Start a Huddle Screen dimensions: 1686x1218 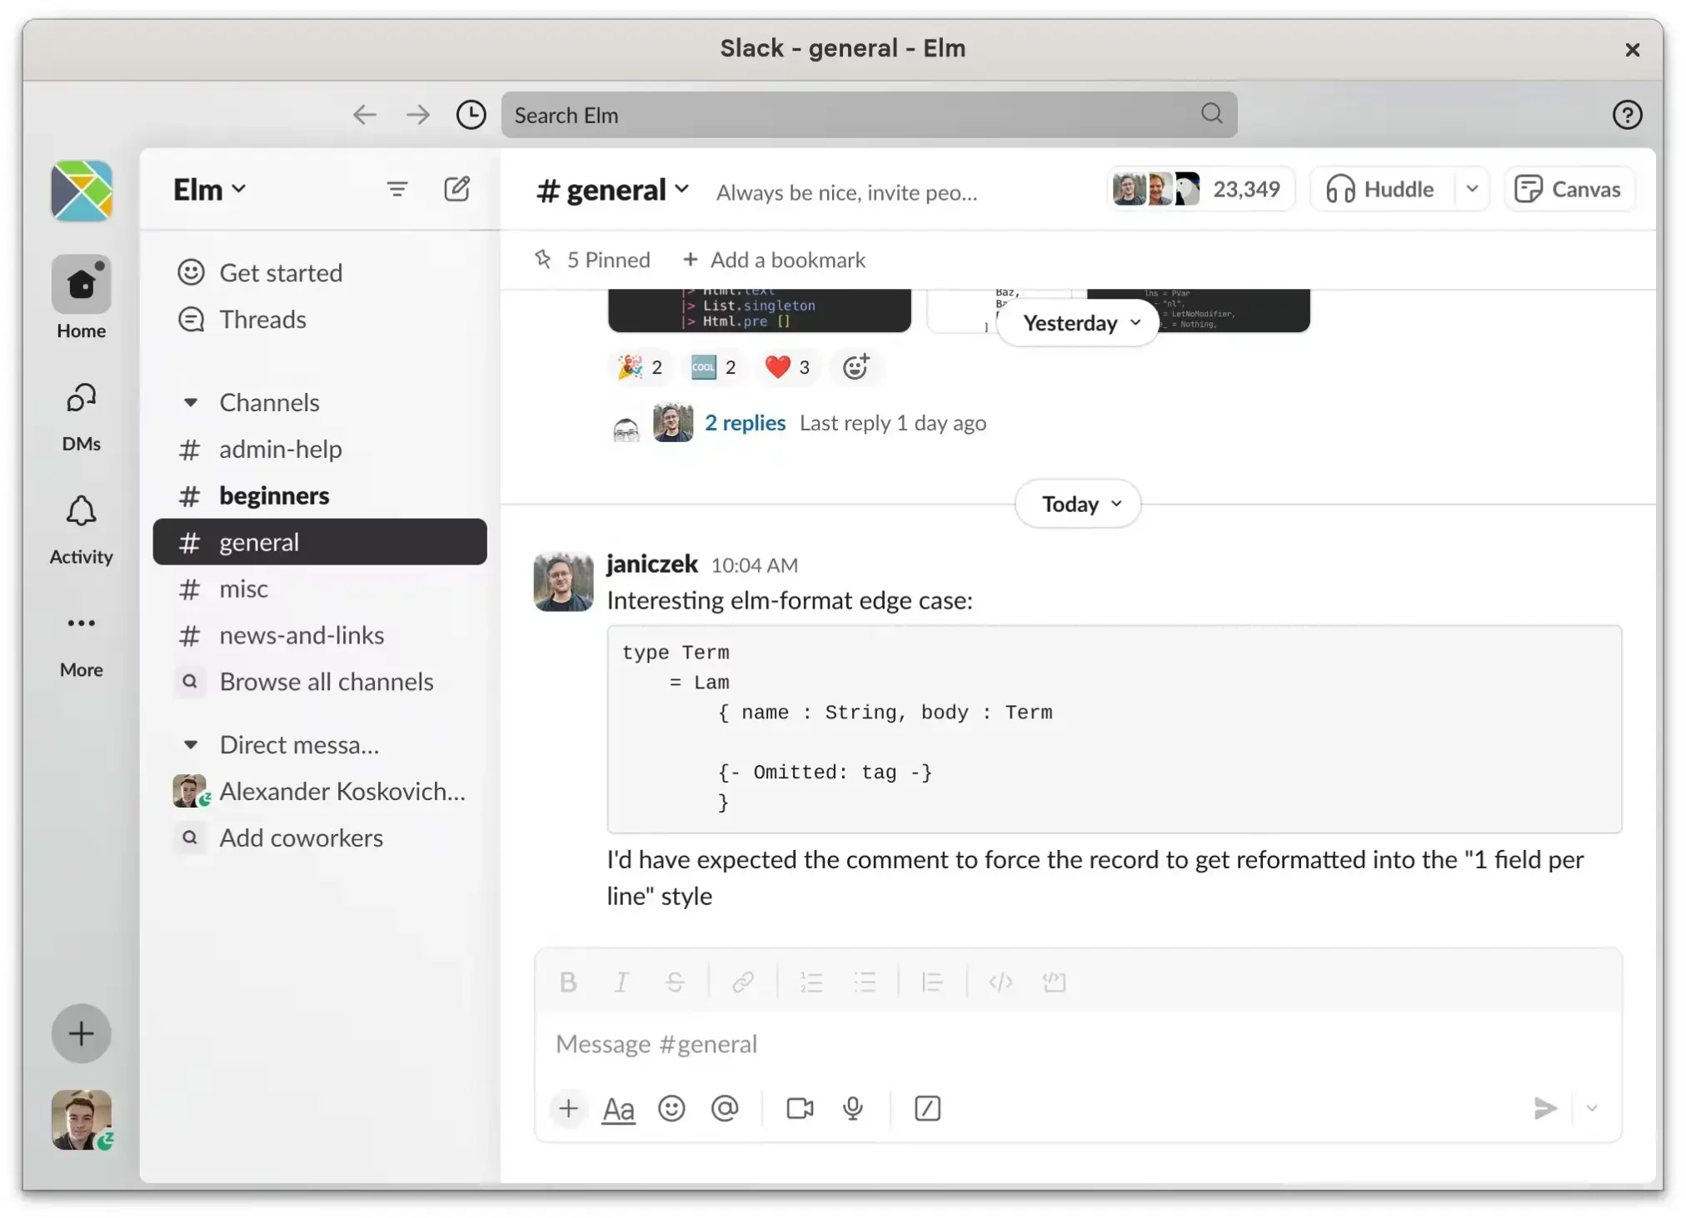pos(1382,189)
